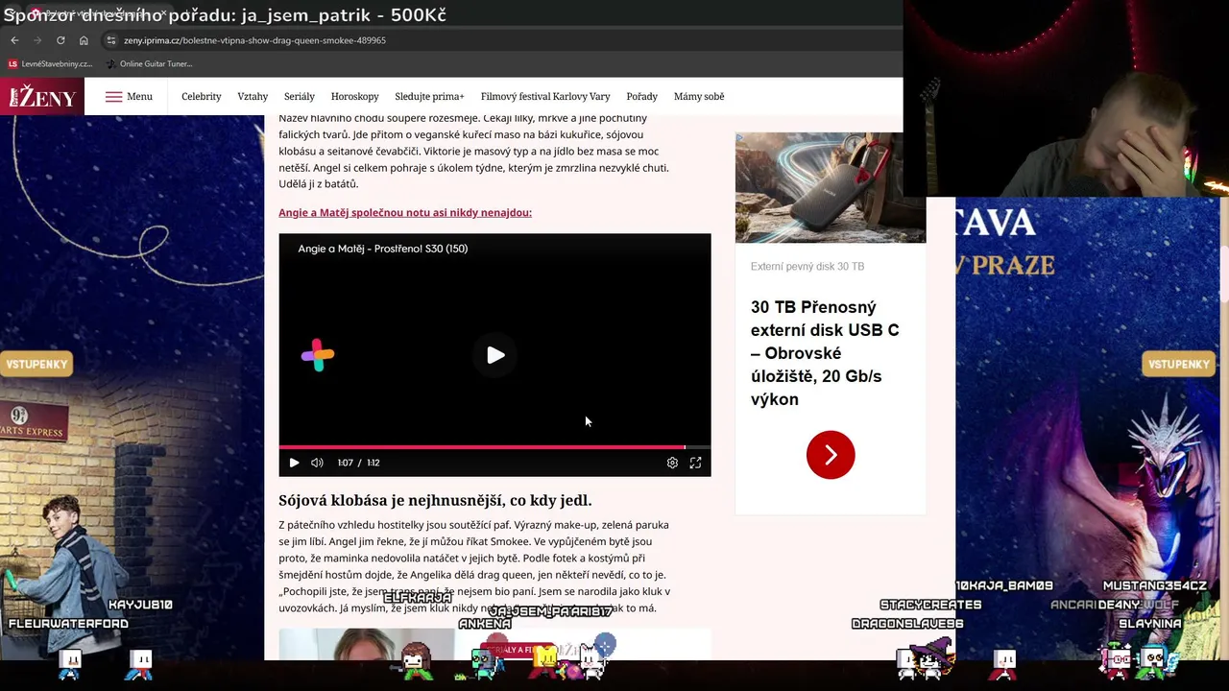
Task: Switch the video to fullscreen
Action: [695, 463]
